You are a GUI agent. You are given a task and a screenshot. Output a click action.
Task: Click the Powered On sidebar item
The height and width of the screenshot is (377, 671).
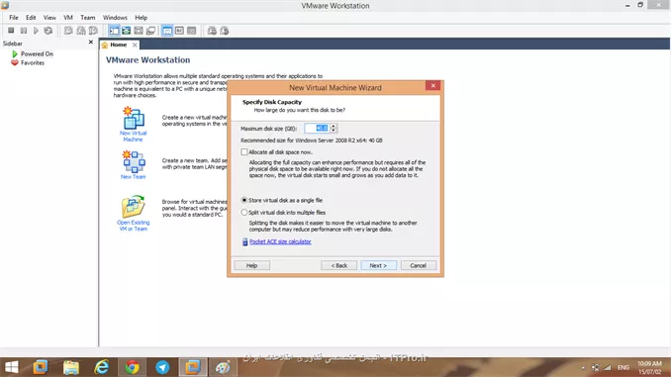coord(37,53)
